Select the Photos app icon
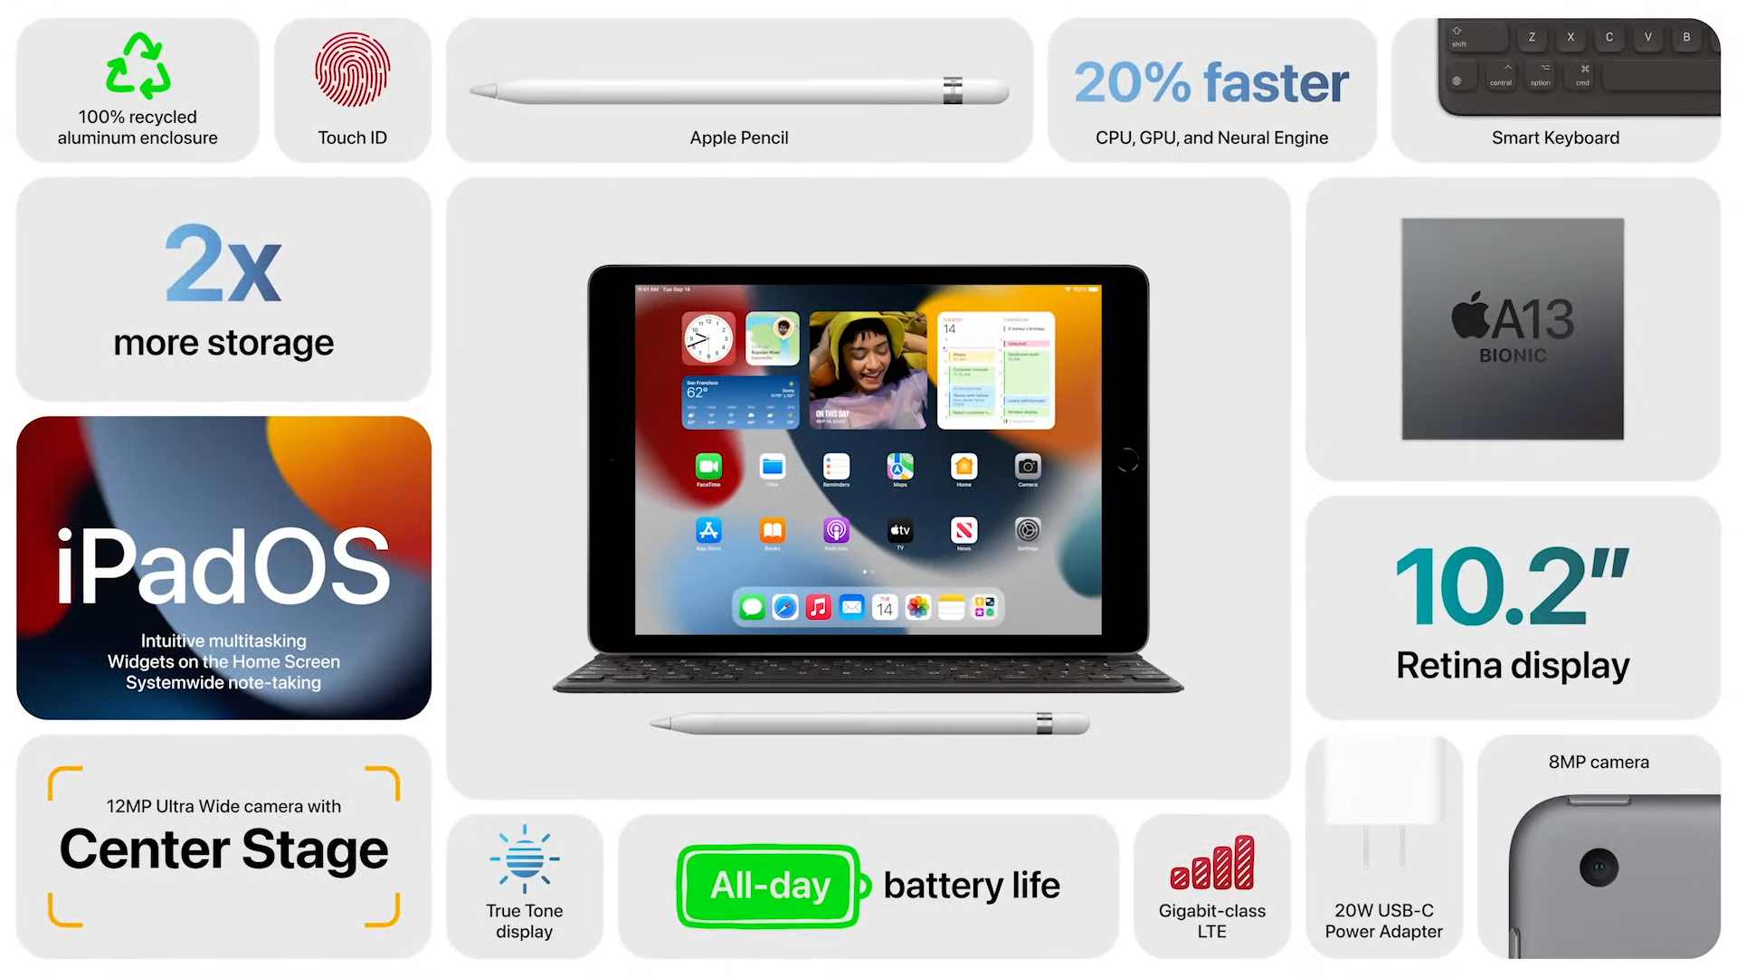1737x977 pixels. (x=916, y=609)
